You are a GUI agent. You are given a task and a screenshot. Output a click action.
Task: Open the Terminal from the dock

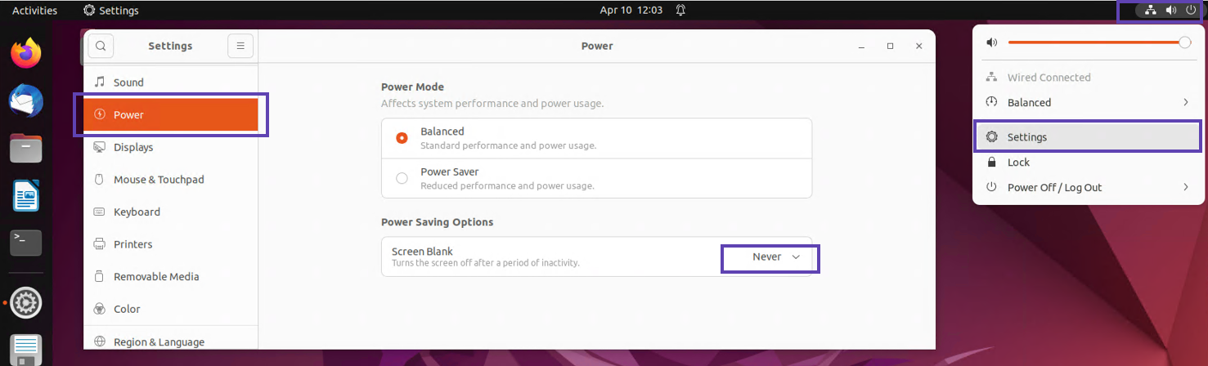click(25, 242)
